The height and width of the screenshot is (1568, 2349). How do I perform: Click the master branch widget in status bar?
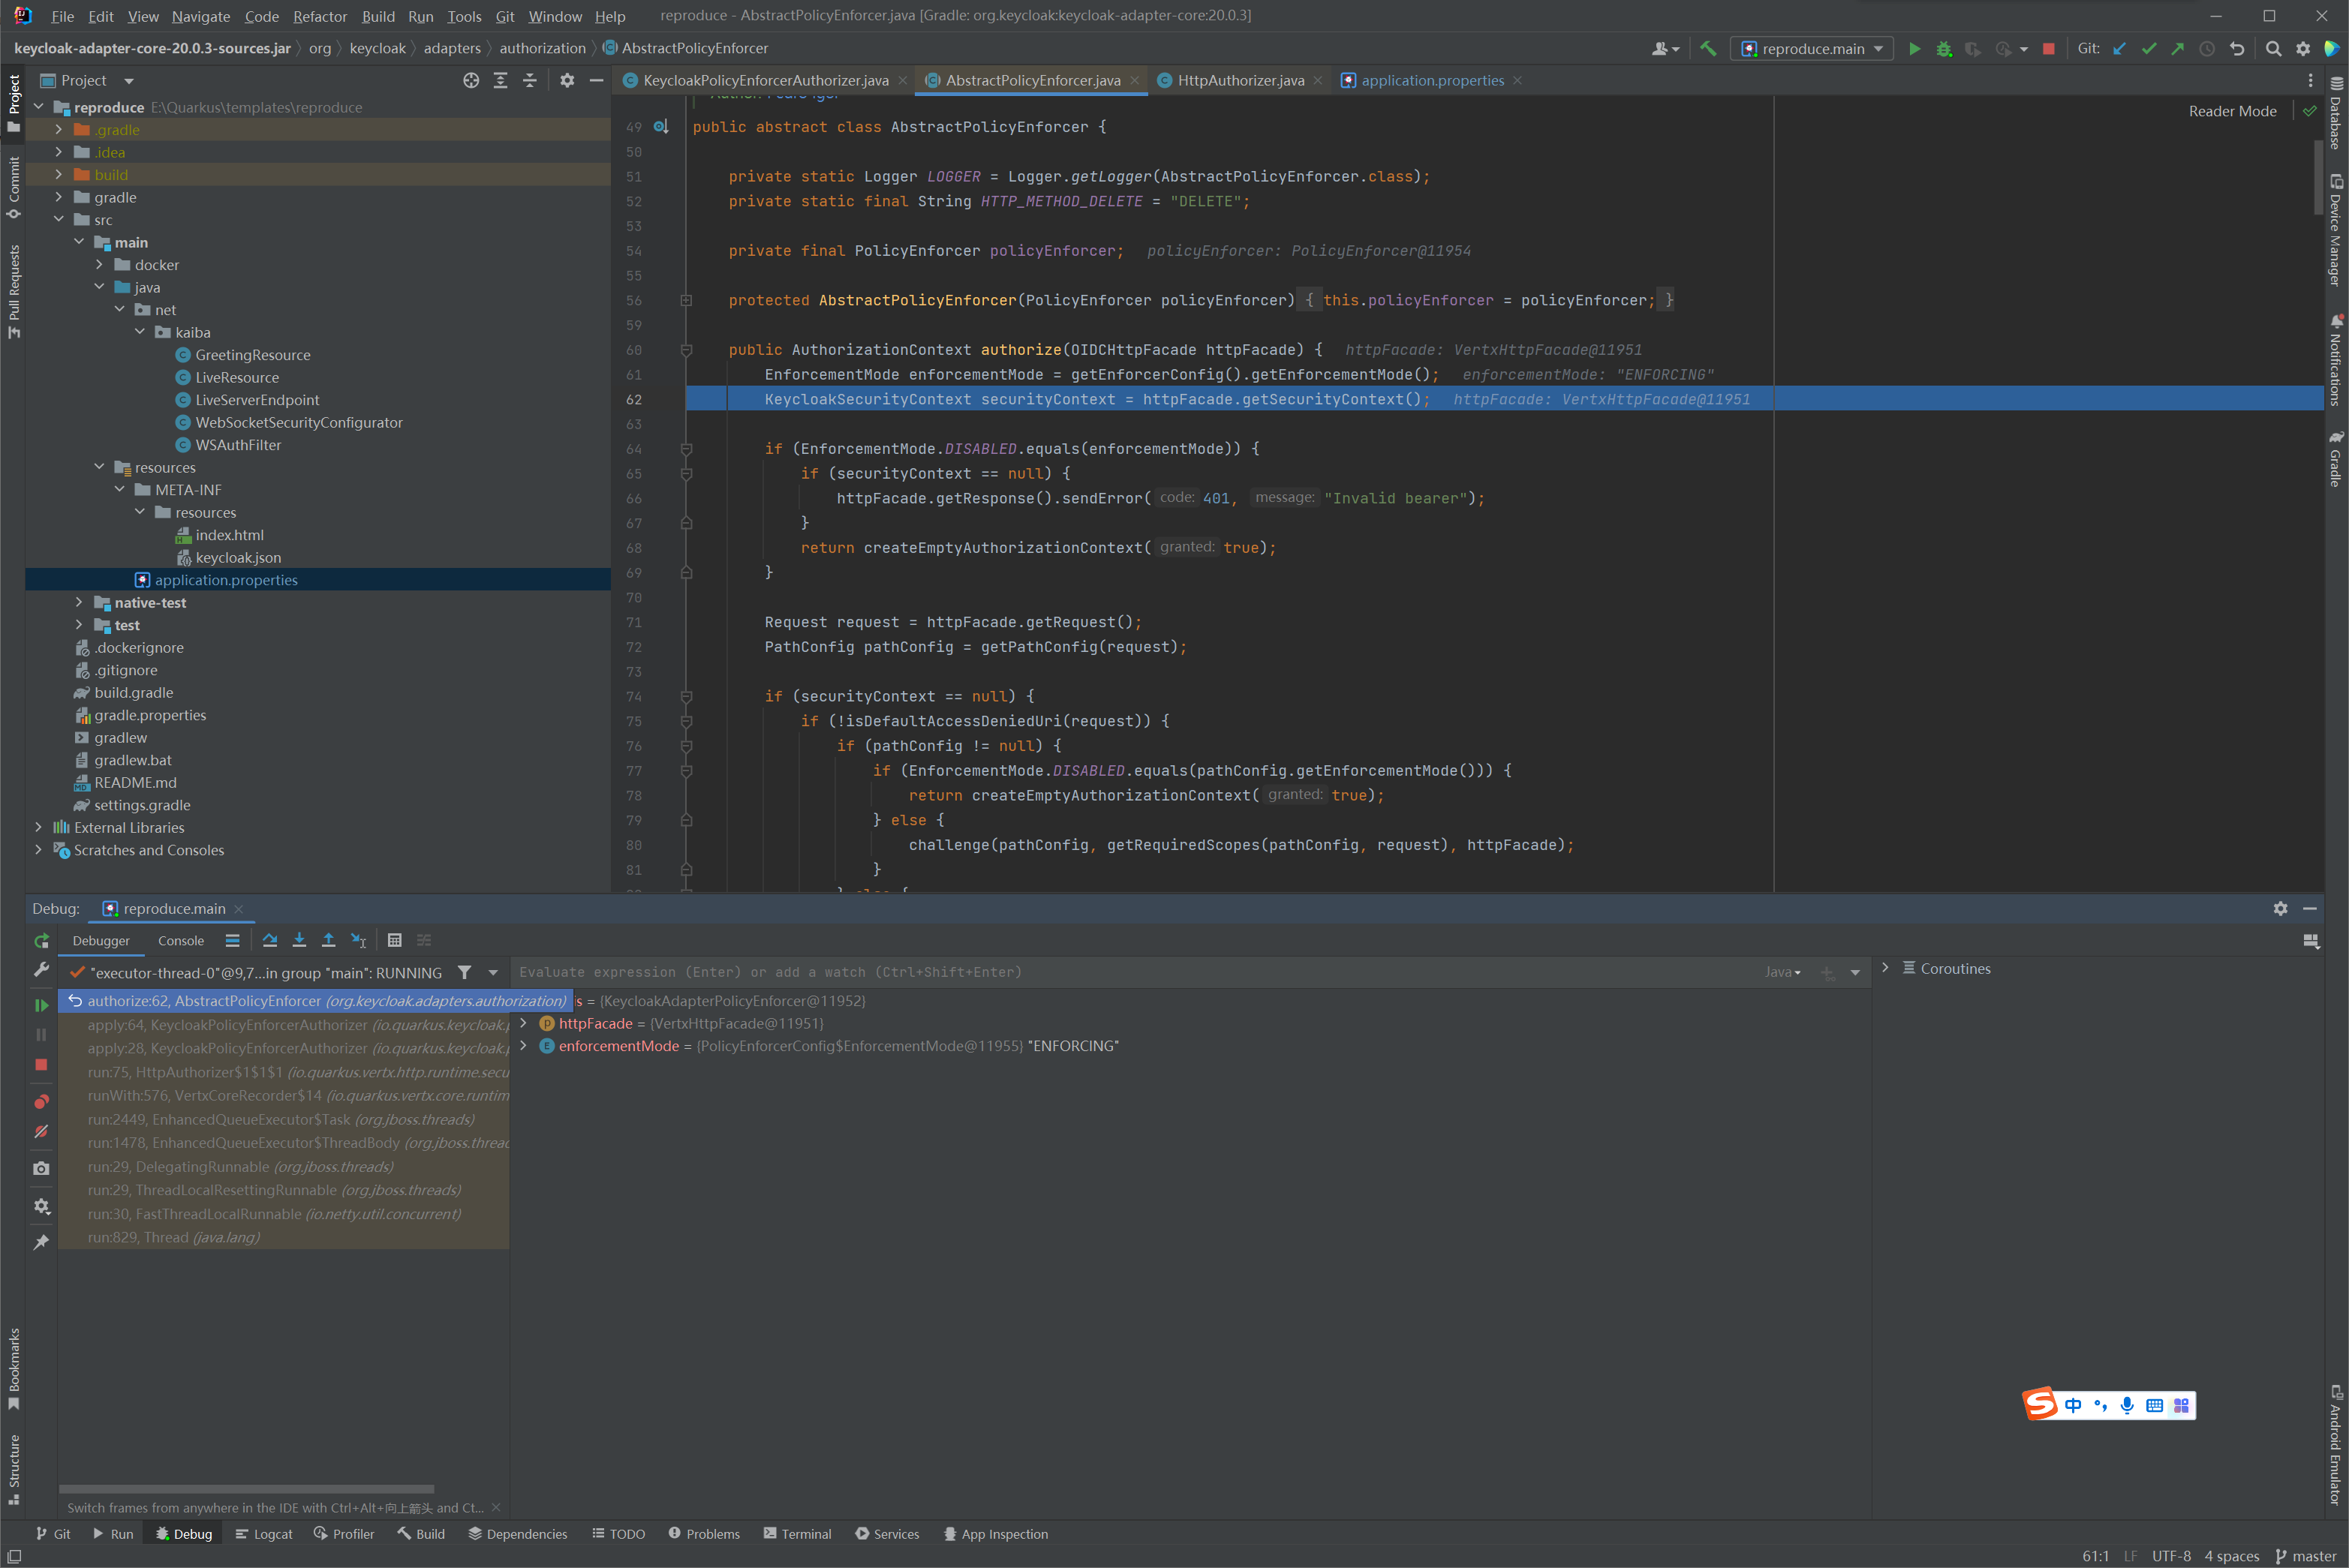click(2306, 1556)
